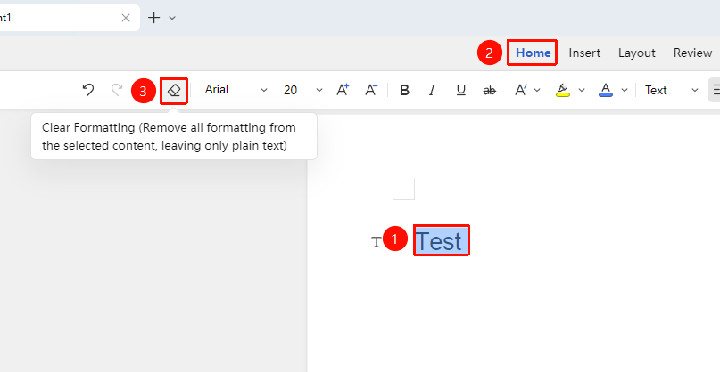Open the font color dropdown arrow
The height and width of the screenshot is (372, 720).
pyautogui.click(x=624, y=90)
